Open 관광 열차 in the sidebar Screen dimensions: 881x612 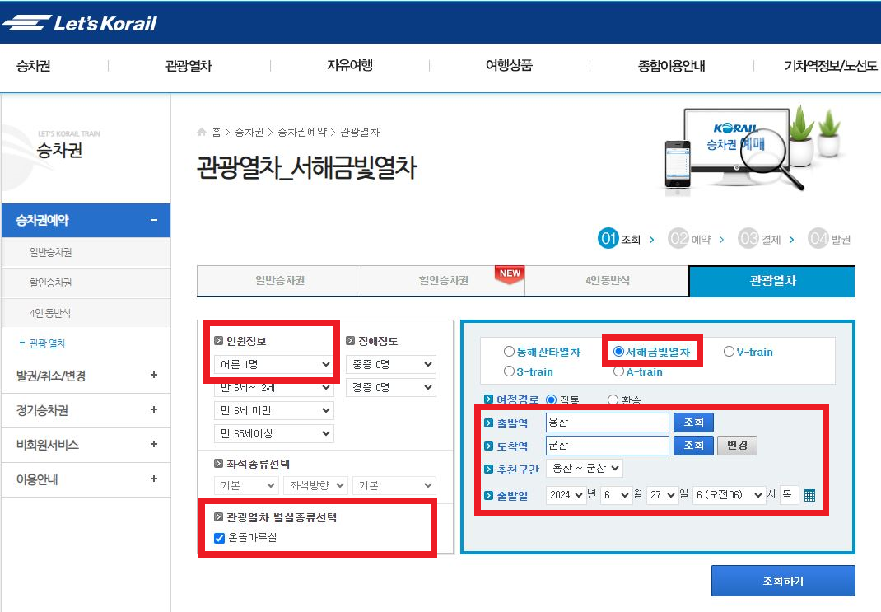tap(47, 343)
